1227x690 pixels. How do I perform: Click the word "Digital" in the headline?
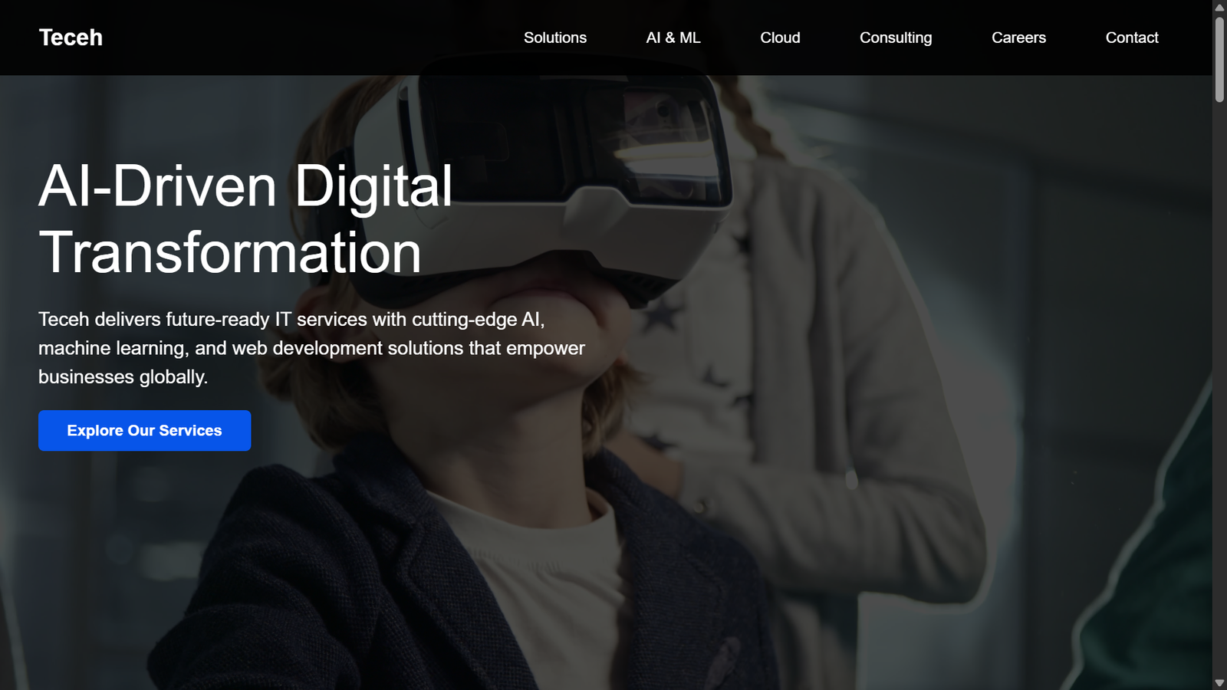coord(373,186)
